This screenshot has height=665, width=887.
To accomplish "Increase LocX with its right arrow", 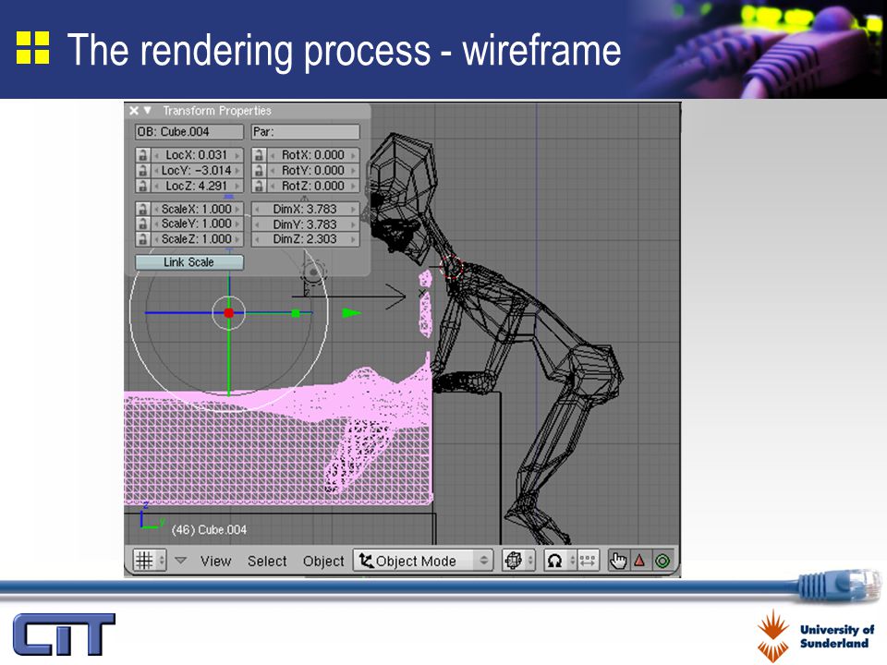I will tap(238, 155).
